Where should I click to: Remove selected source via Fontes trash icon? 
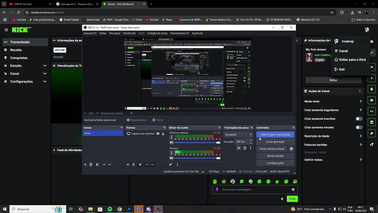pyautogui.click(x=133, y=164)
